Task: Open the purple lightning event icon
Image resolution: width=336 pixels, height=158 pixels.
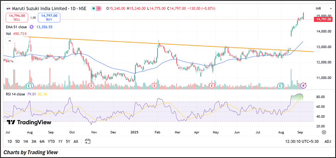Action: click(x=303, y=86)
